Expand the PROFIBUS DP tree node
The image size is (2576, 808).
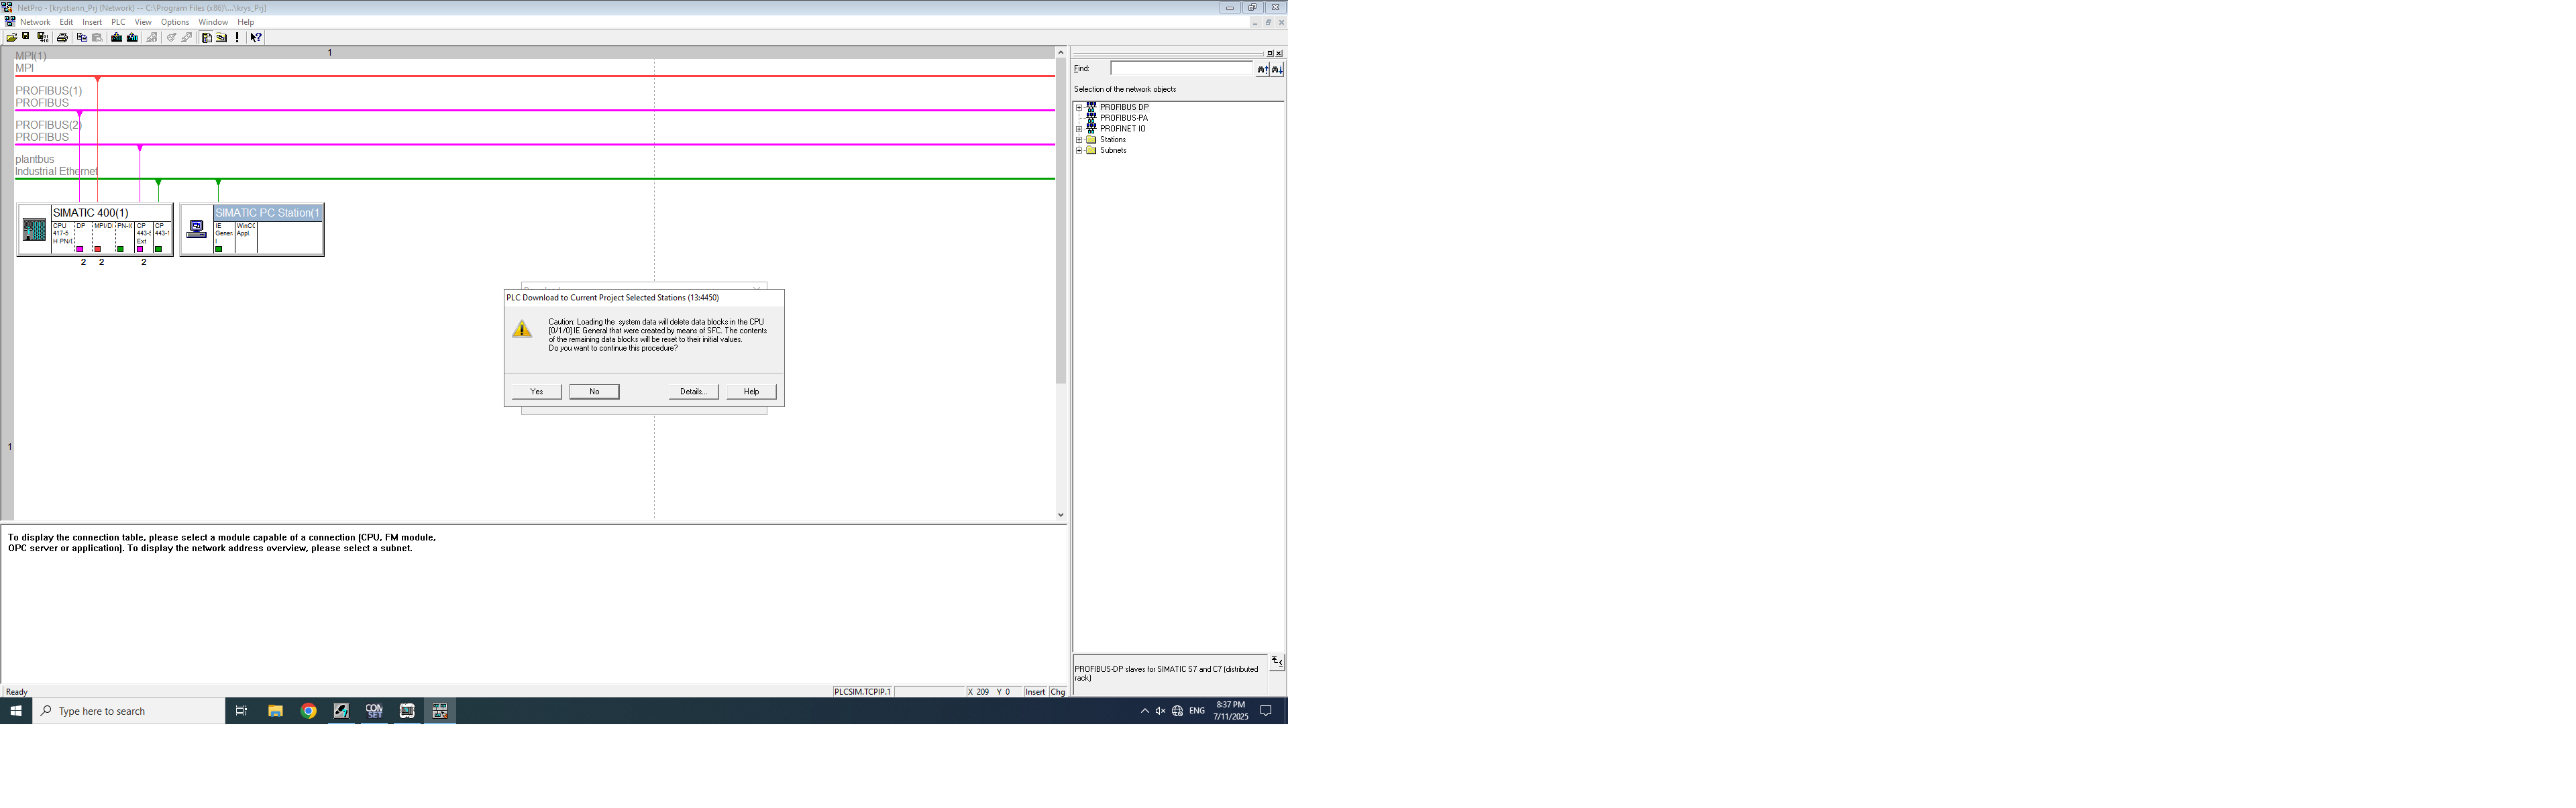point(1079,107)
